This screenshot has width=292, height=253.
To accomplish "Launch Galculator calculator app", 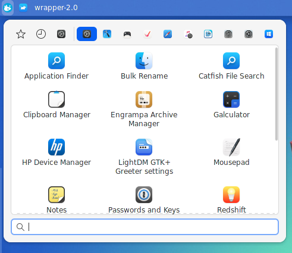I will [x=231, y=105].
